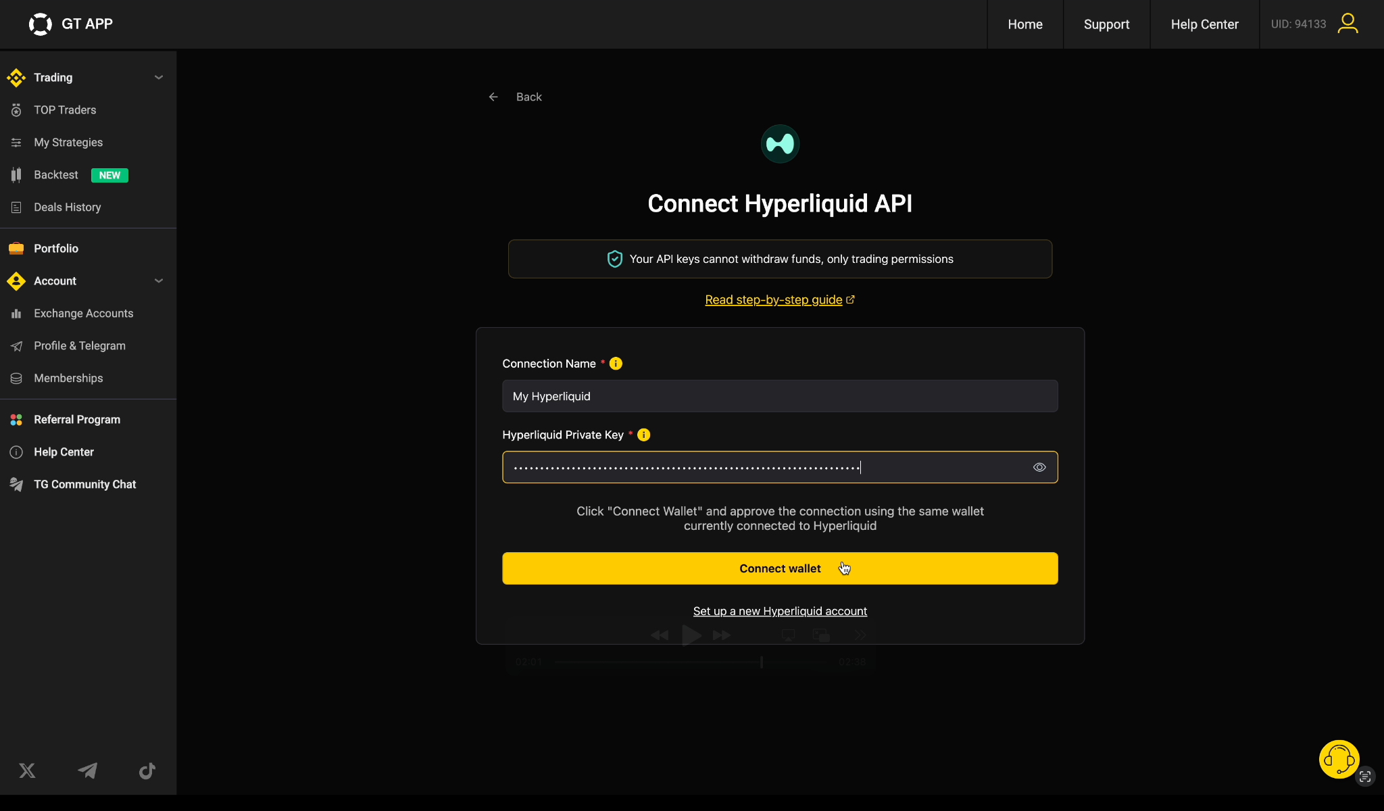
Task: Click the Profile & Telegram paper plane icon
Action: click(x=16, y=345)
